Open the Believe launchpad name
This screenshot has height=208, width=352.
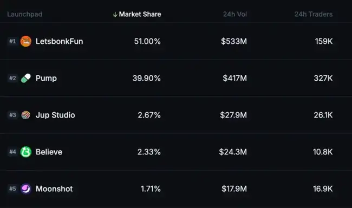pos(49,152)
